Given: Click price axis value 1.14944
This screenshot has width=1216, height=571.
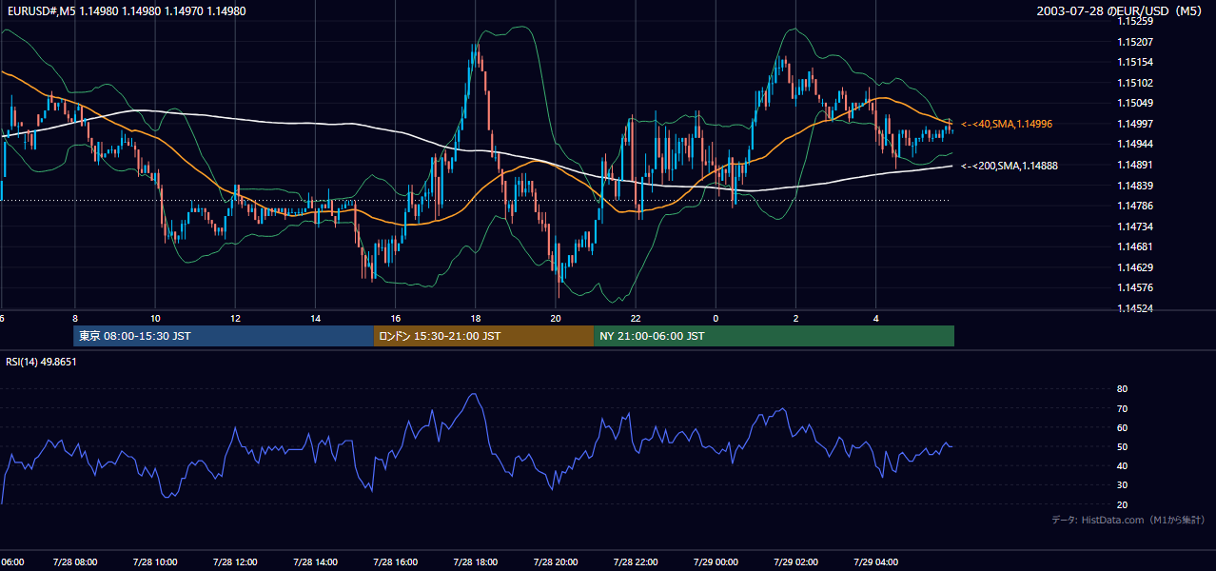Looking at the screenshot, I should point(1136,144).
